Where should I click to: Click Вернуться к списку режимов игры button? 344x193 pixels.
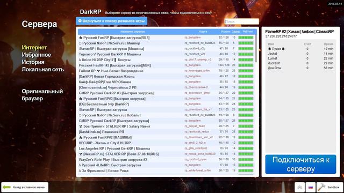111,21
